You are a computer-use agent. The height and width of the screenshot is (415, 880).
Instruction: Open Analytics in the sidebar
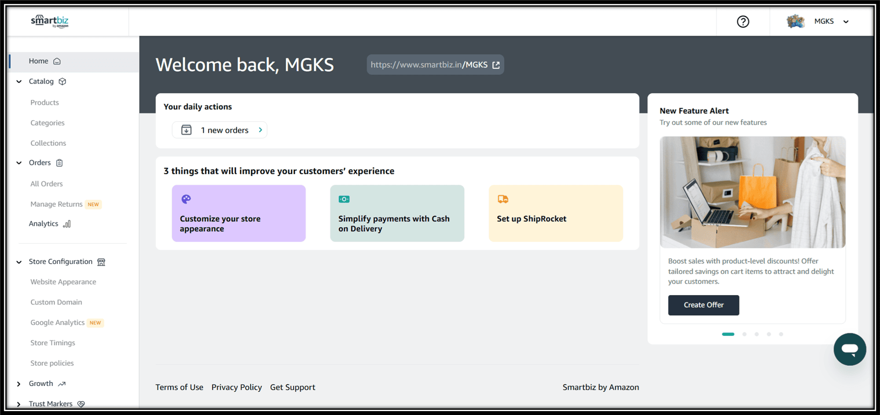point(44,224)
